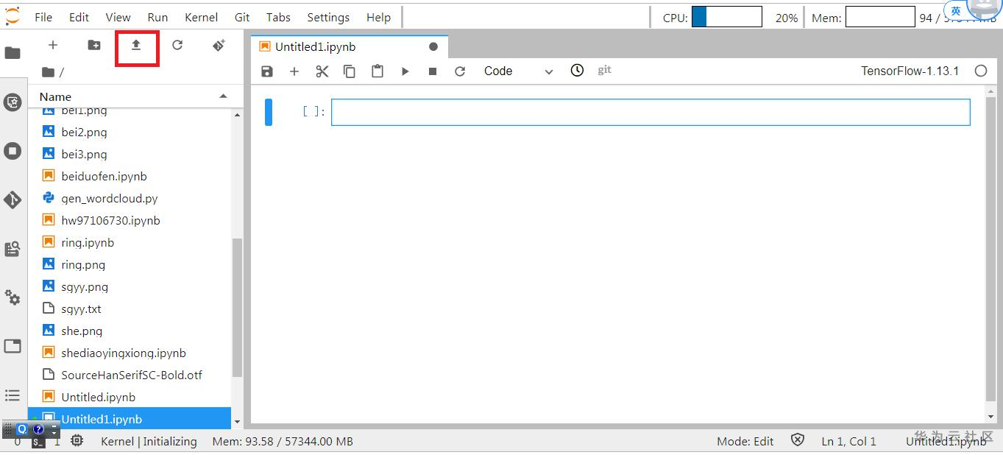Click Kernel | Initializing status text
Image resolution: width=1003 pixels, height=455 pixels.
tap(149, 442)
